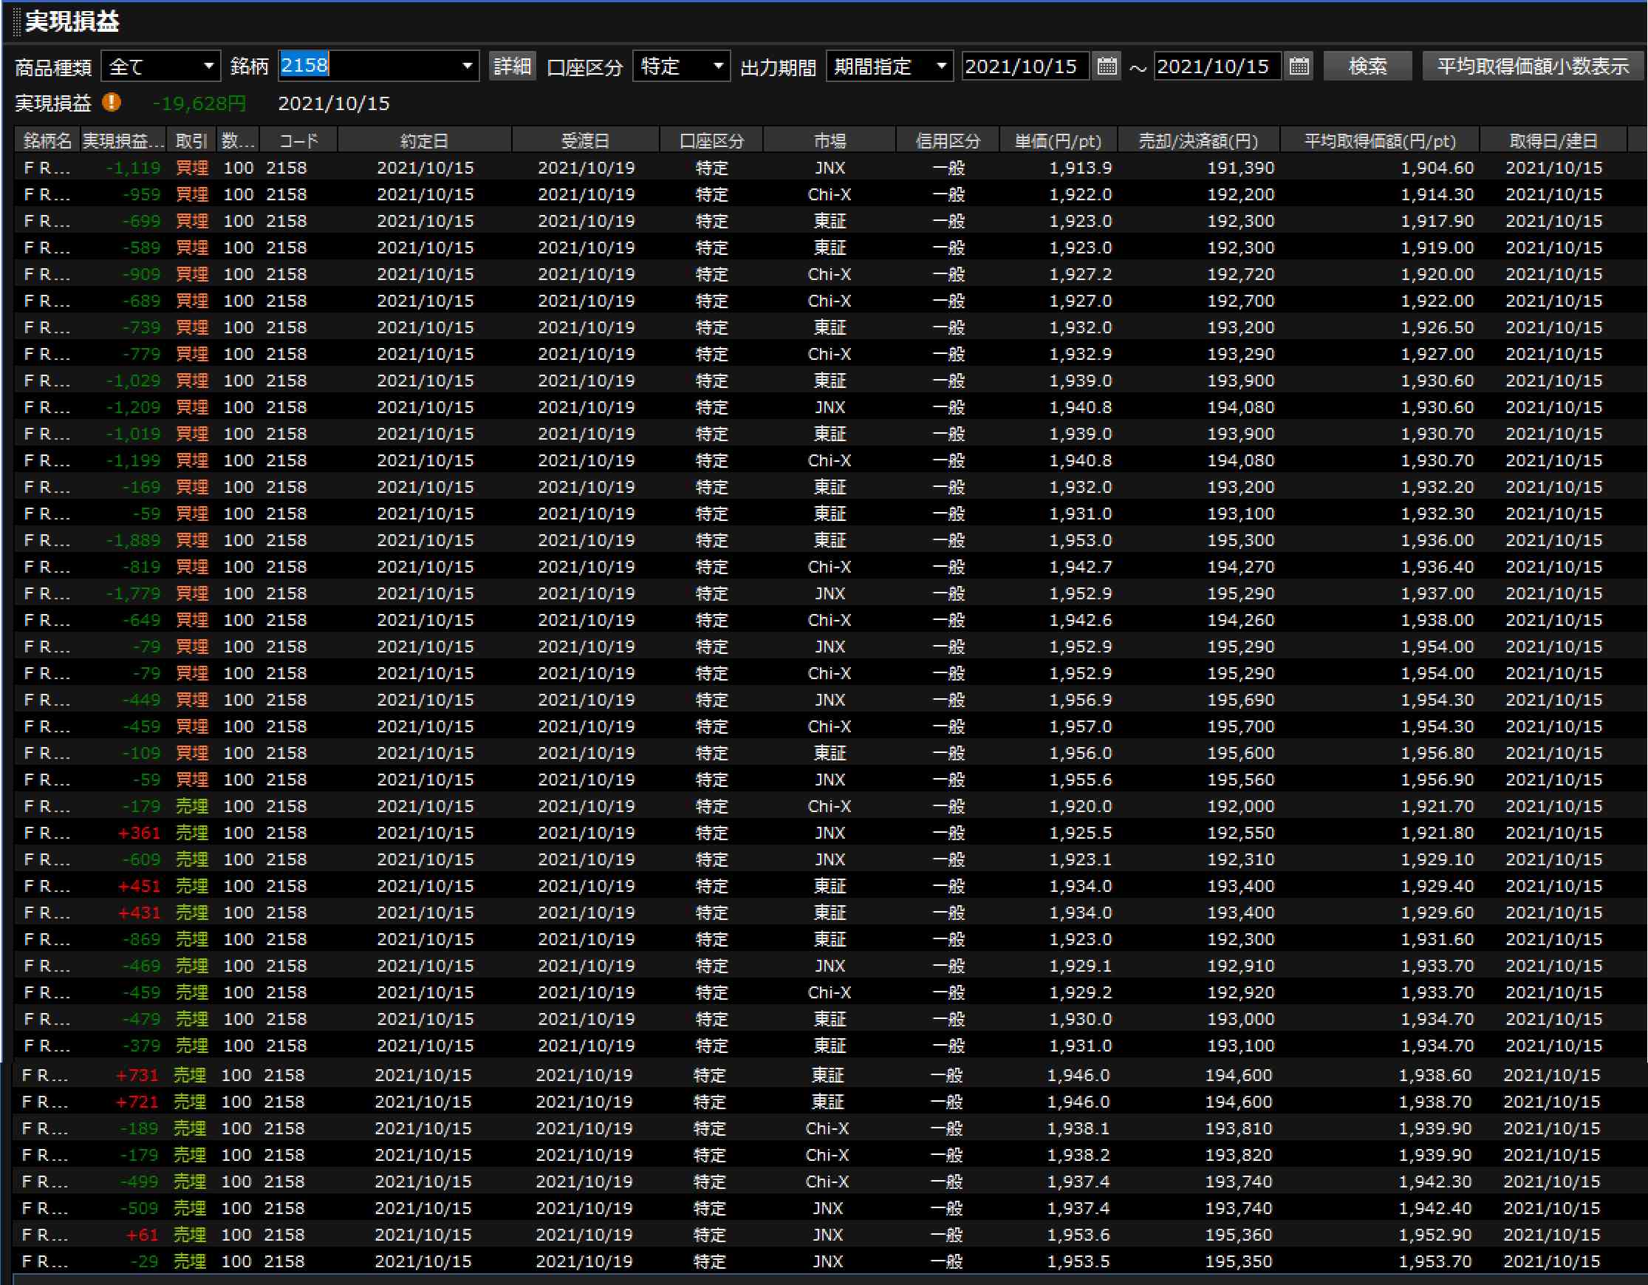Click the 平均取得価額小数表示 button
The width and height of the screenshot is (1648, 1285).
pos(1532,67)
